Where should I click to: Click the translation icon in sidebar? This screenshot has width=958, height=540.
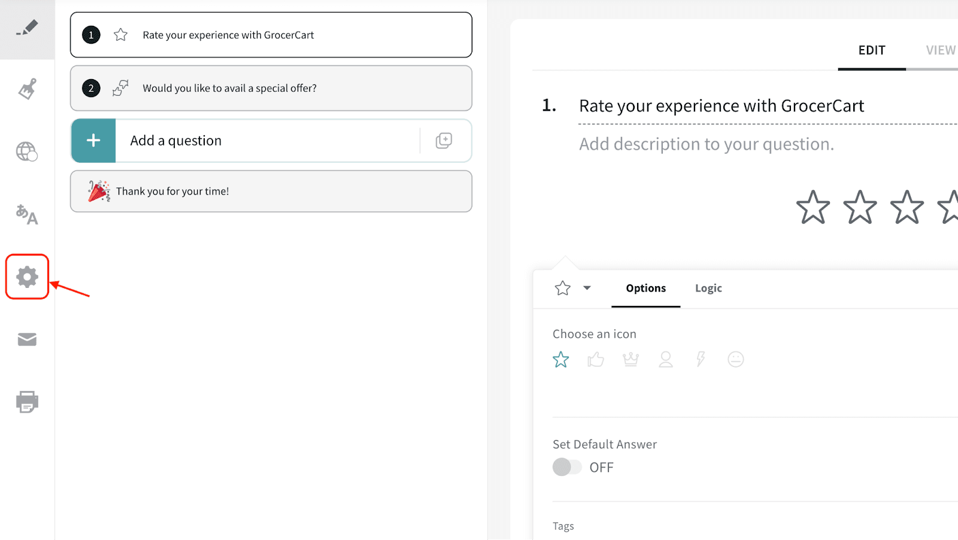click(27, 214)
